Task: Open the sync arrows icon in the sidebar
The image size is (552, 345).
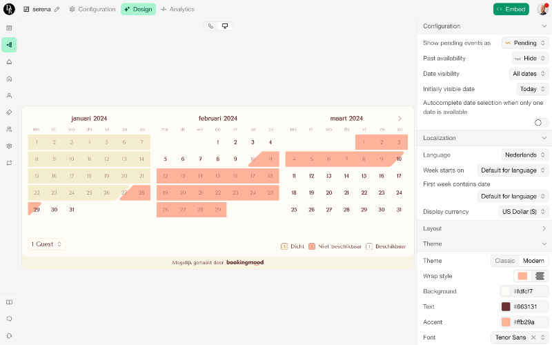Action: pos(9,163)
